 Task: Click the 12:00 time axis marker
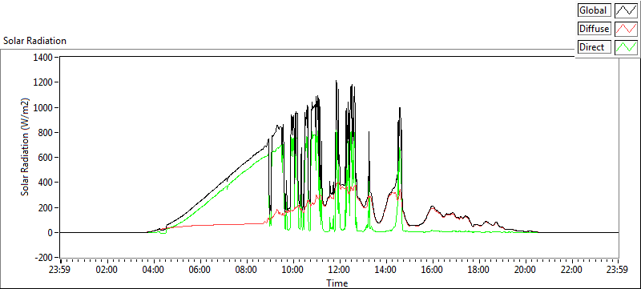click(x=339, y=270)
